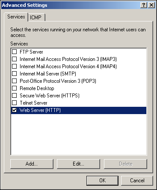The height and width of the screenshot is (190, 157).
Task: Highlight the Telnet Server list entry
Action: click(x=33, y=103)
